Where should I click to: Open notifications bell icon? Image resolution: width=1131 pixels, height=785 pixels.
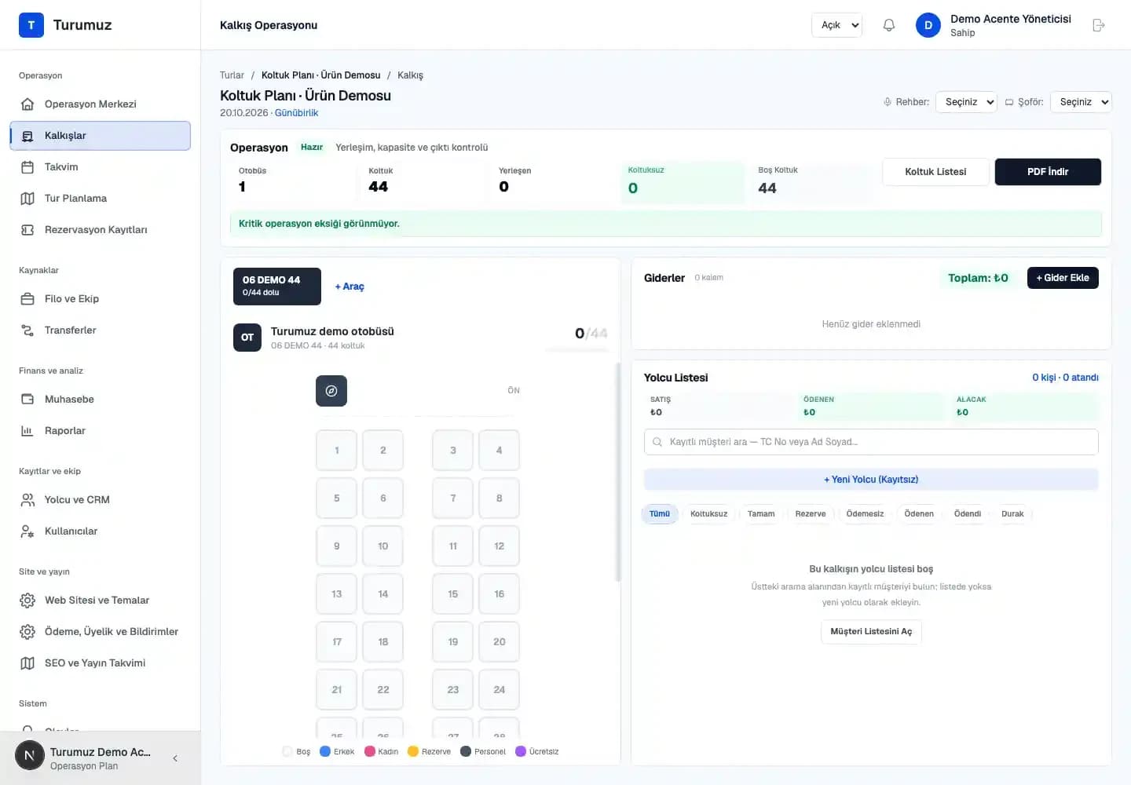(x=889, y=25)
